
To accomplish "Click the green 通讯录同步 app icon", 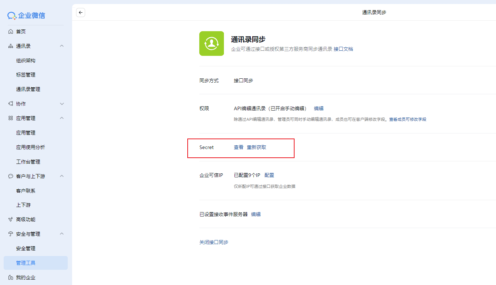I will [212, 44].
